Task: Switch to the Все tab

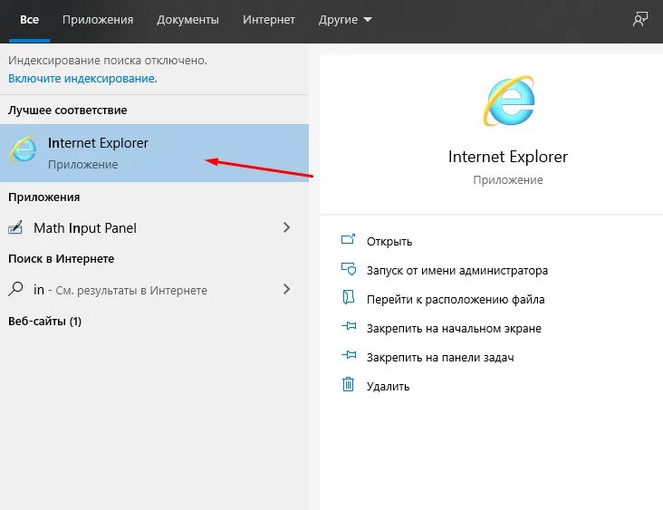Action: [30, 20]
